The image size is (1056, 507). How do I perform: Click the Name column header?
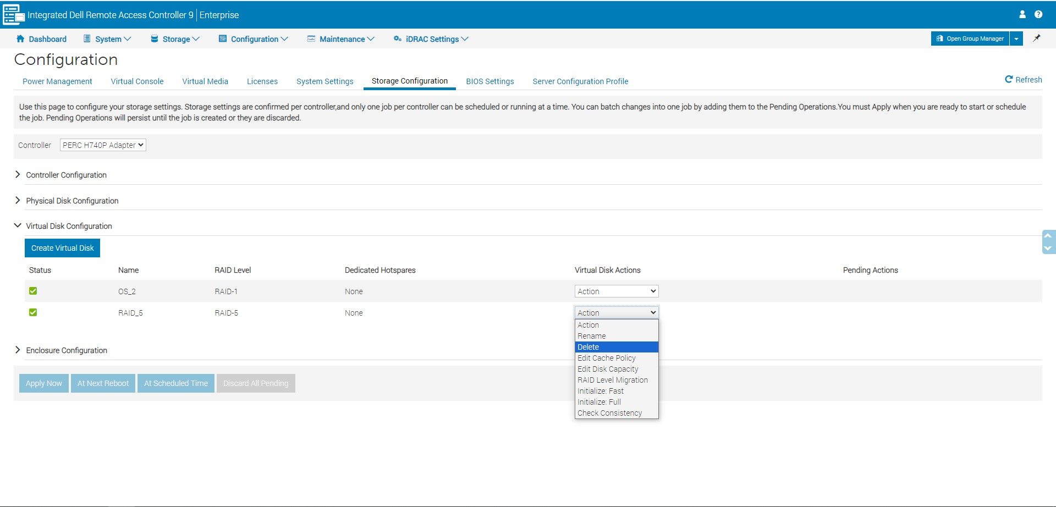(128, 270)
